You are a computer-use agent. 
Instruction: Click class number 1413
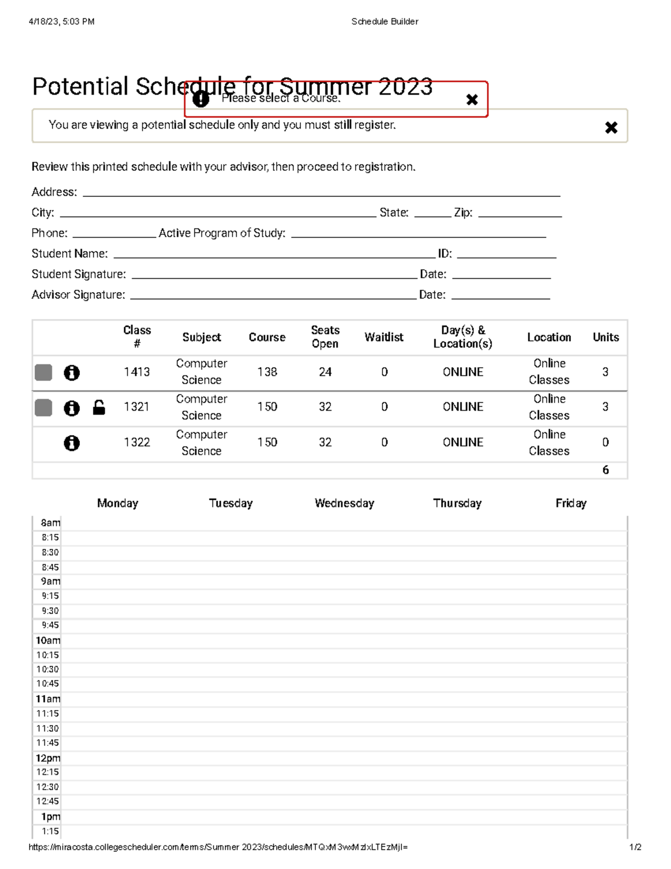pos(137,372)
